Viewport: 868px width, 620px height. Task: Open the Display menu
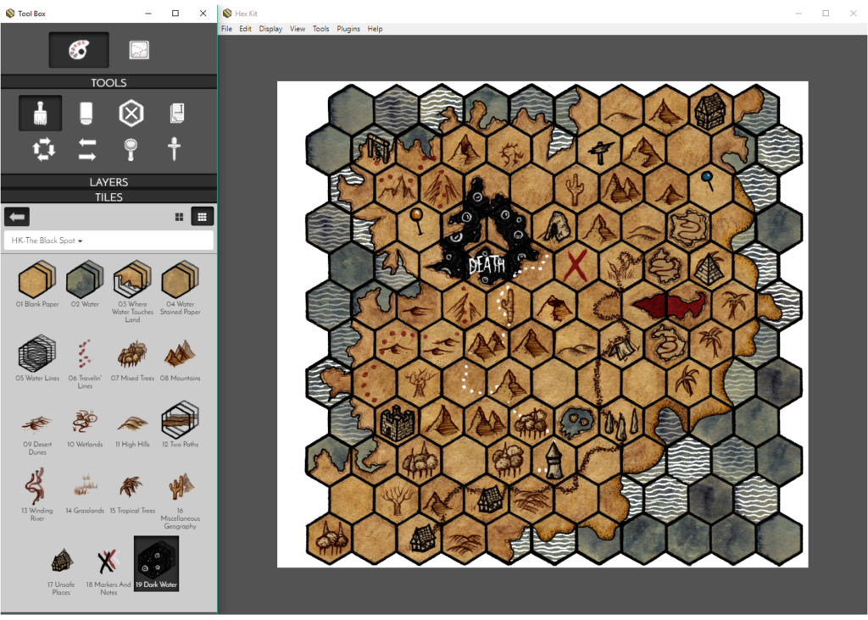270,29
